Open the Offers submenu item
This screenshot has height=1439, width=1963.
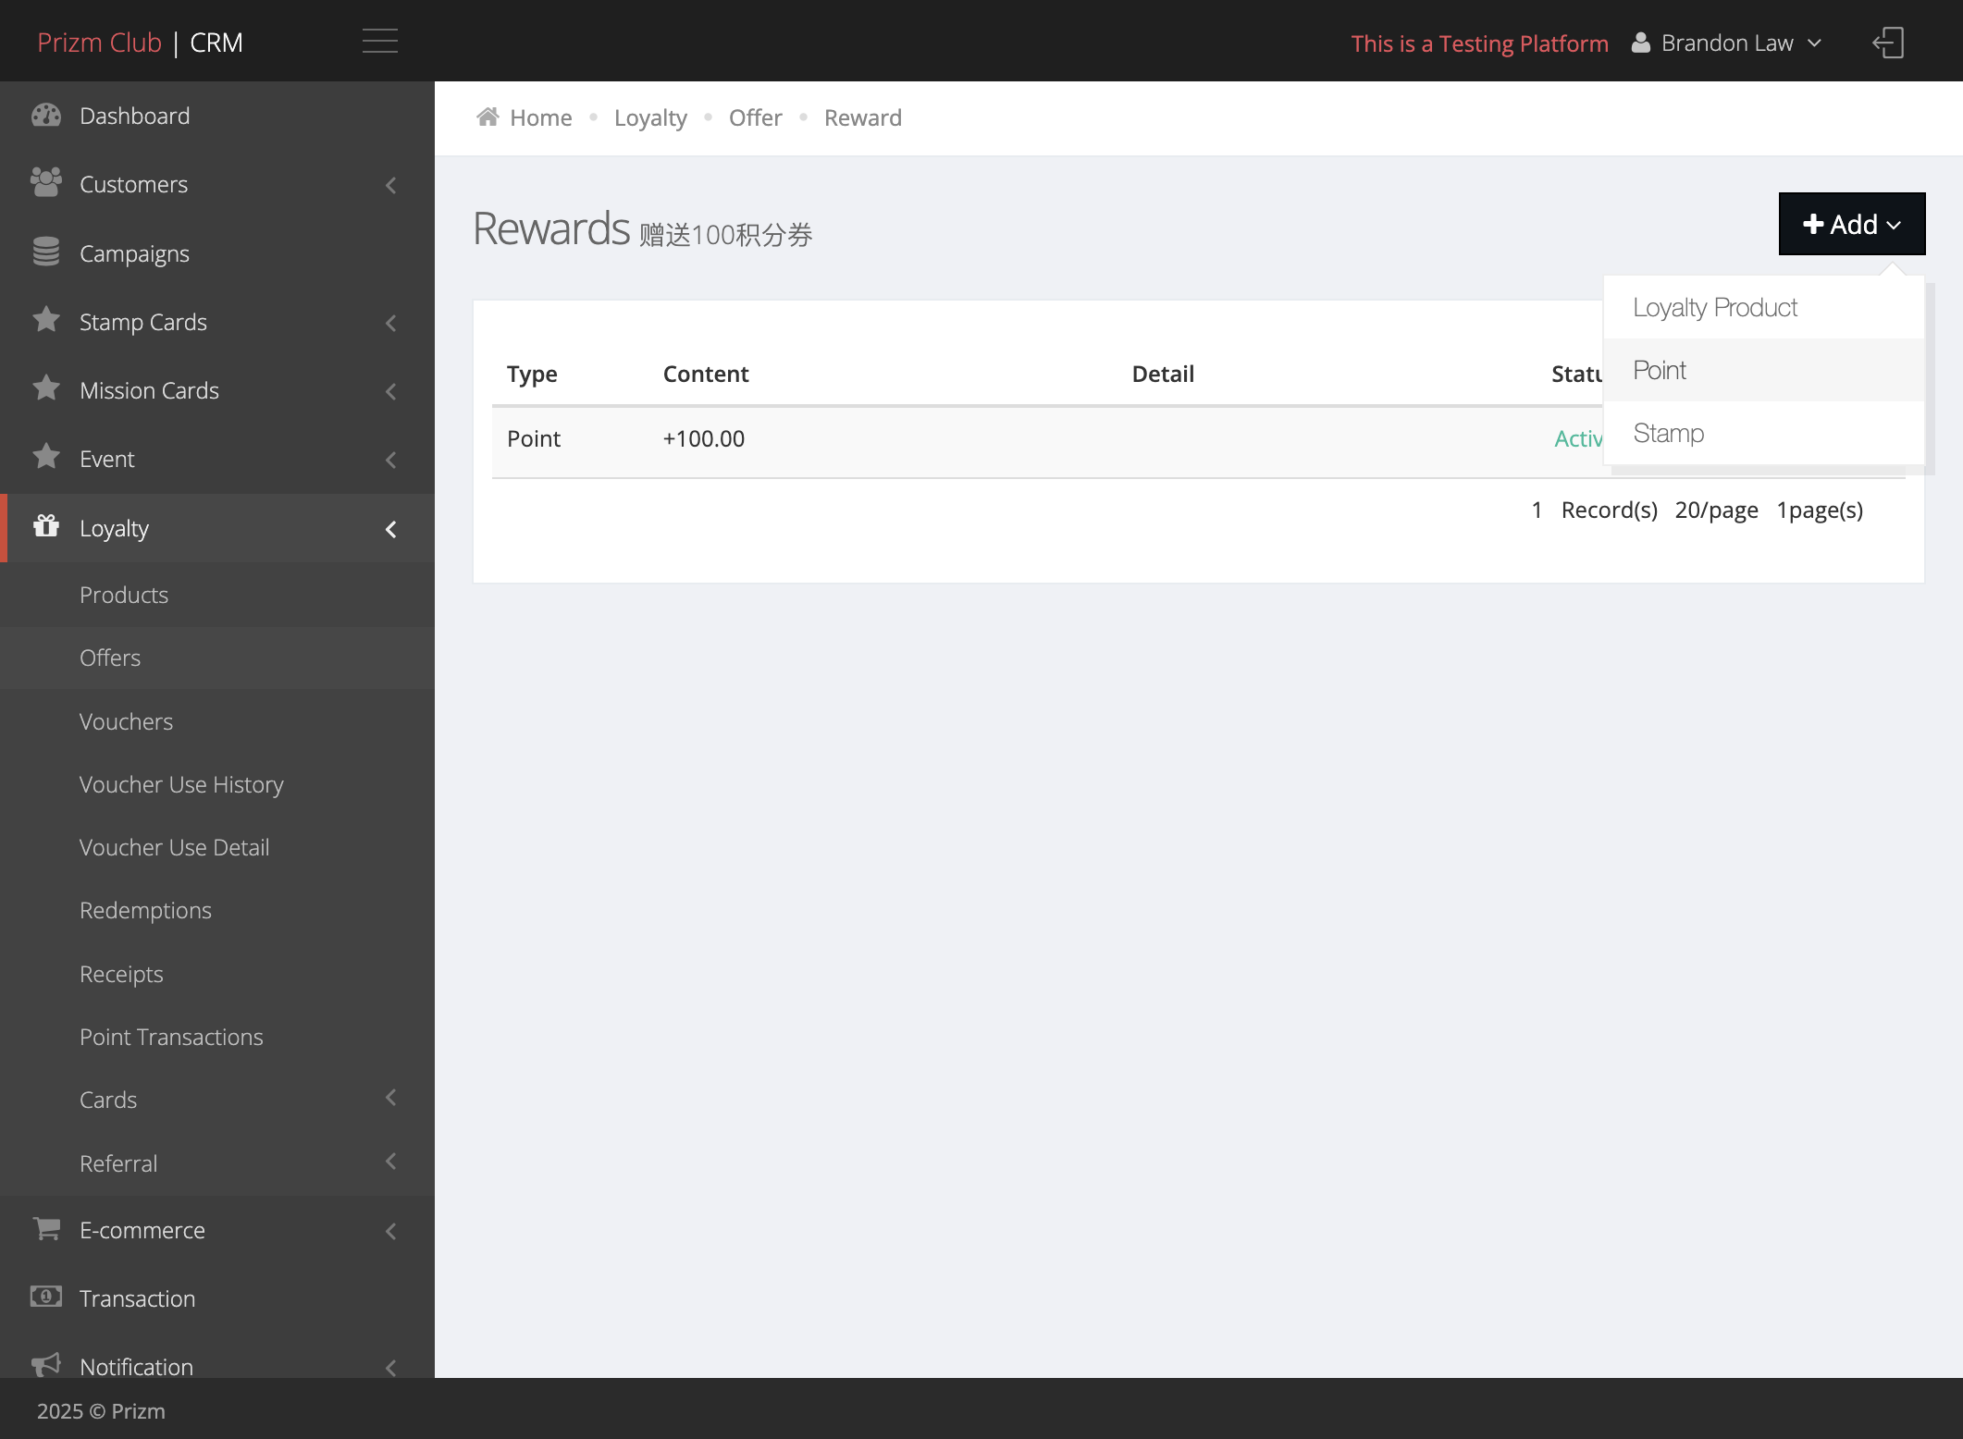point(217,658)
